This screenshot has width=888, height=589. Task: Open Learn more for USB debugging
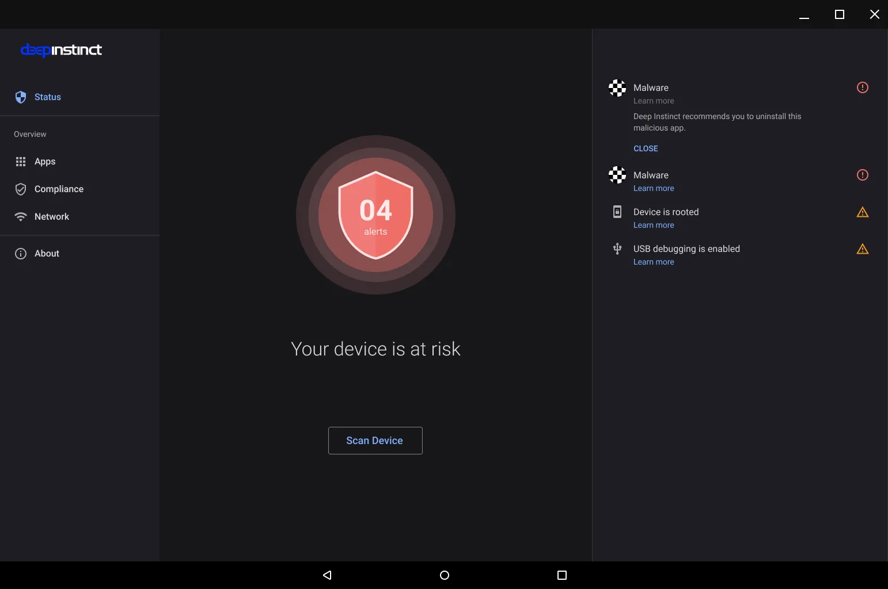pyautogui.click(x=654, y=262)
